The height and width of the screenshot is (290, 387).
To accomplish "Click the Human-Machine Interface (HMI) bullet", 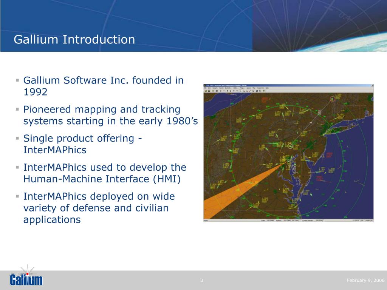I will 105,173.
